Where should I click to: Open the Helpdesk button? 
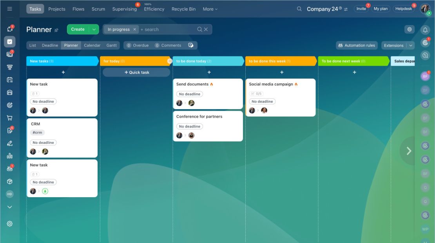point(403,9)
